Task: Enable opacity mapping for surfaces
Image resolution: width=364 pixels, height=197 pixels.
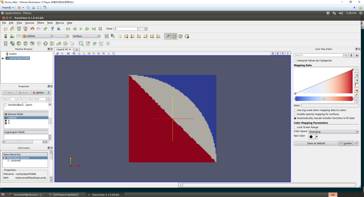Action: (x=295, y=114)
